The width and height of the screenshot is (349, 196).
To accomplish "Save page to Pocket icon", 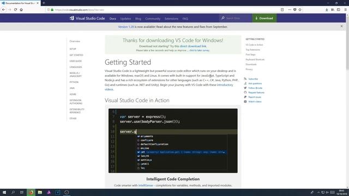I will (x=294, y=10).
